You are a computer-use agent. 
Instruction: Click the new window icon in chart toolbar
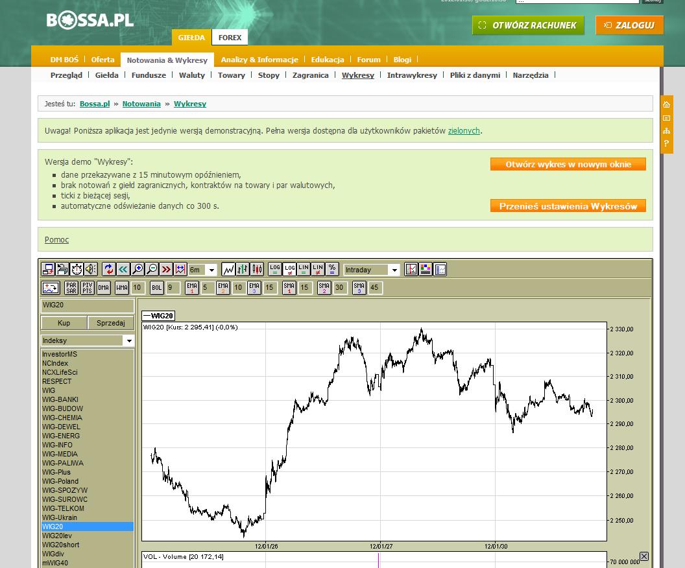click(48, 269)
